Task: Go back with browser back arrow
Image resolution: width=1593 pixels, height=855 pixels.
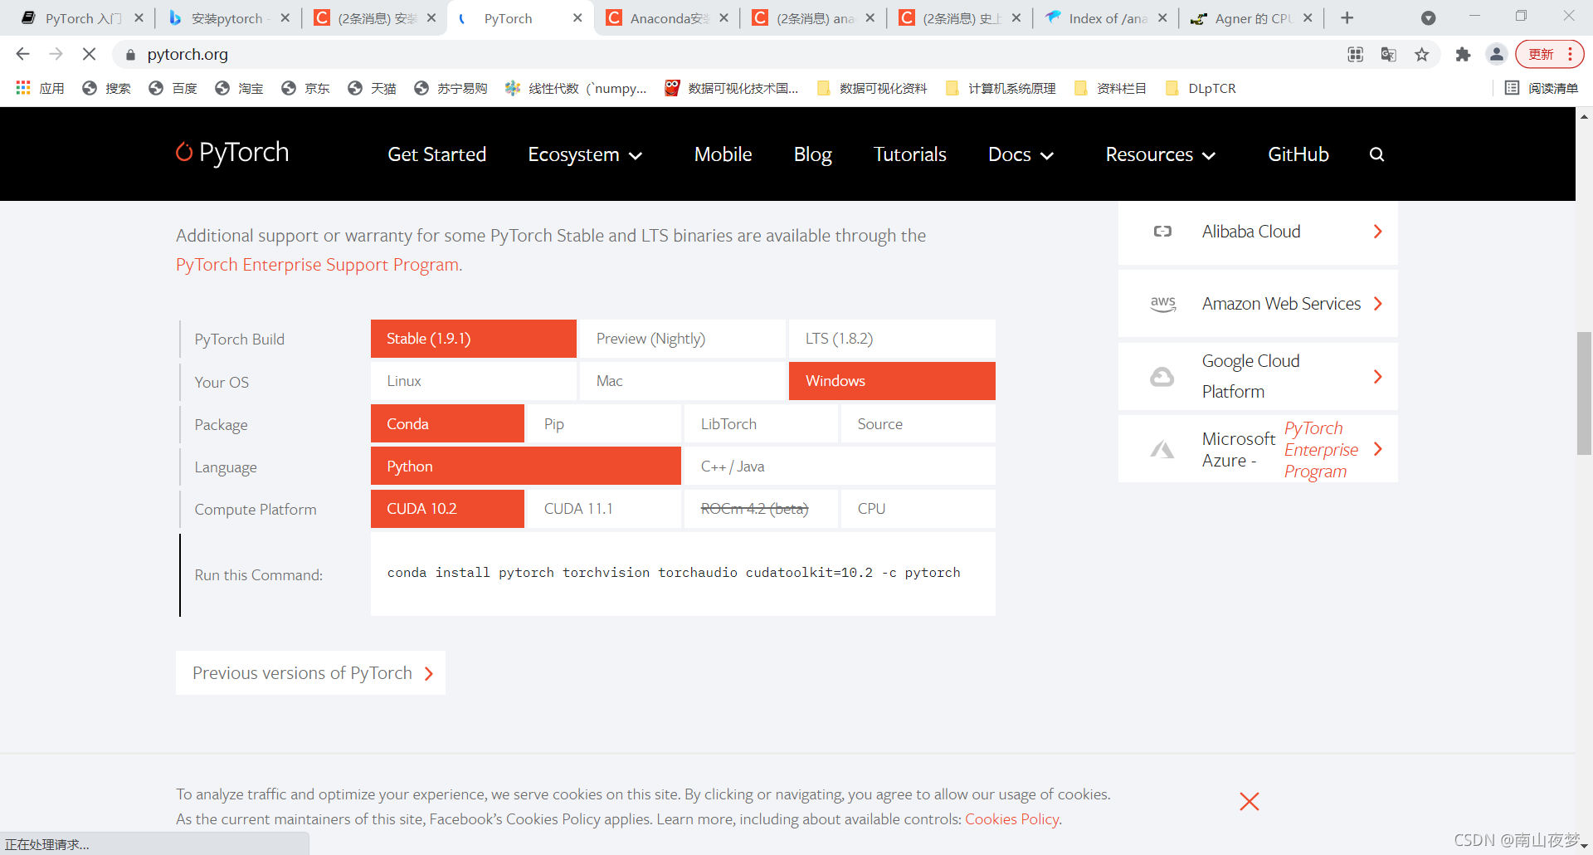Action: pos(22,54)
